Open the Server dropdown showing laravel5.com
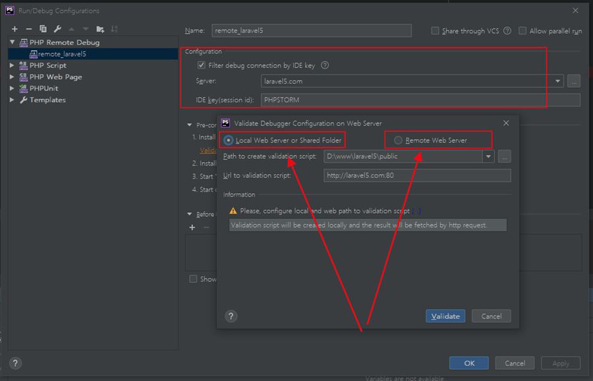The image size is (593, 381). coord(558,82)
